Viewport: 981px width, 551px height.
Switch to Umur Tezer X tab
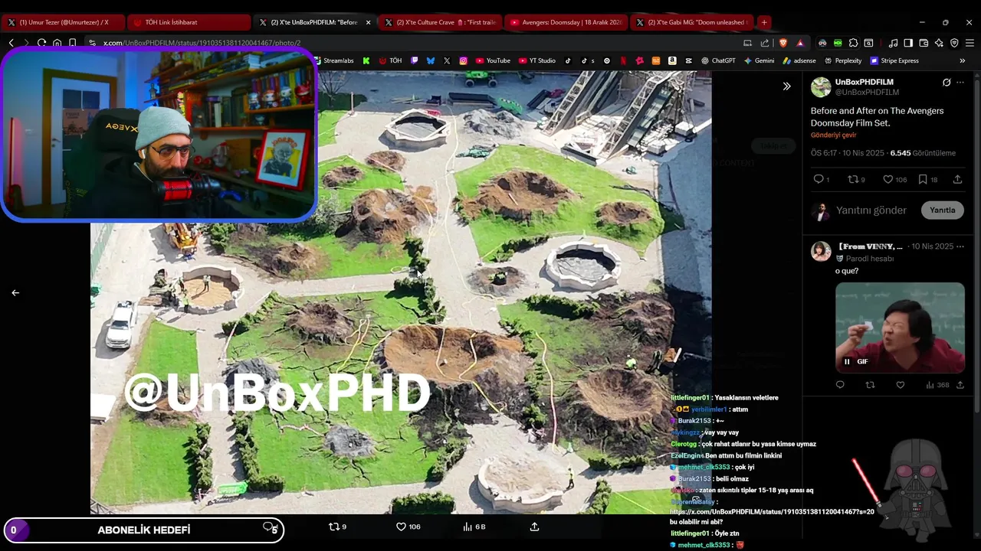click(63, 22)
